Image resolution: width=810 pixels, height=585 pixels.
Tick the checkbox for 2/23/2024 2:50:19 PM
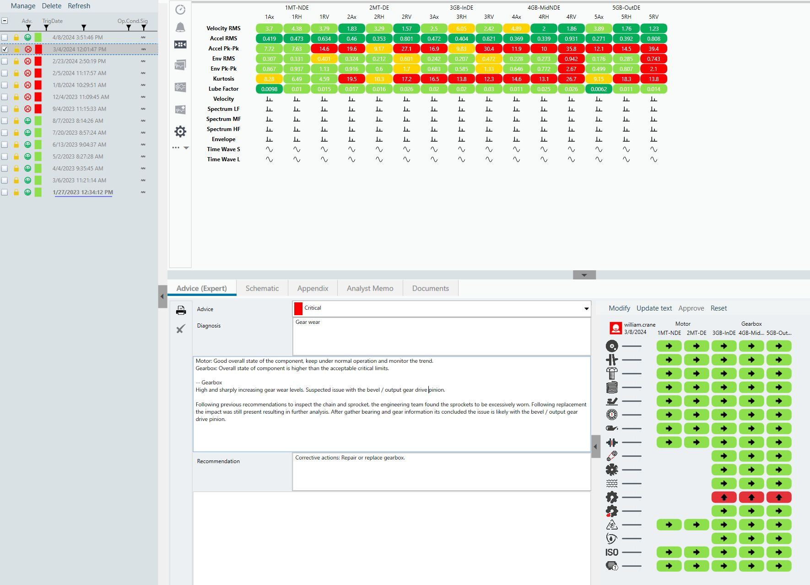click(5, 61)
